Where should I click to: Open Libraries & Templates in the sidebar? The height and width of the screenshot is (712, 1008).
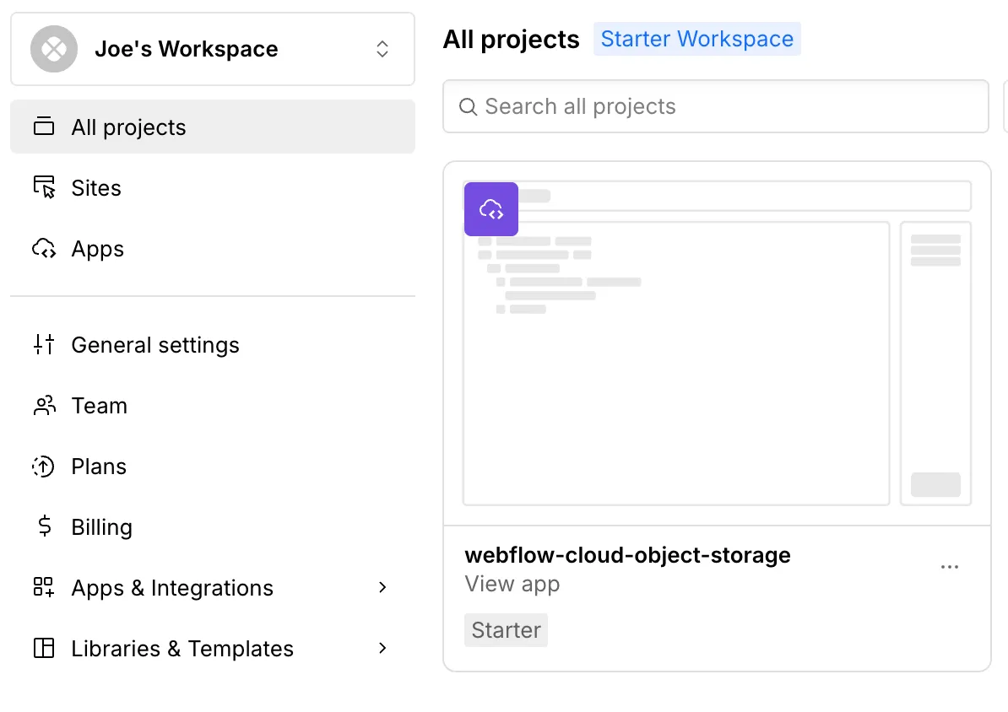coord(212,649)
